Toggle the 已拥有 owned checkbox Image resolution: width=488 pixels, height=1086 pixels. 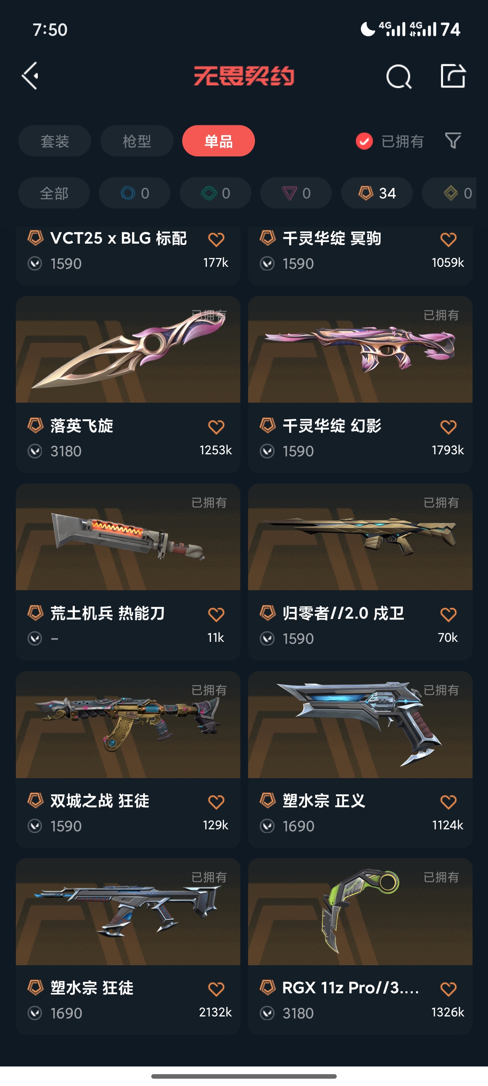click(x=364, y=141)
